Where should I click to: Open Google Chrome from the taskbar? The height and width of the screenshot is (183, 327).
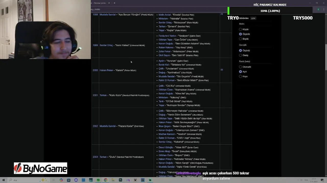point(106,180)
